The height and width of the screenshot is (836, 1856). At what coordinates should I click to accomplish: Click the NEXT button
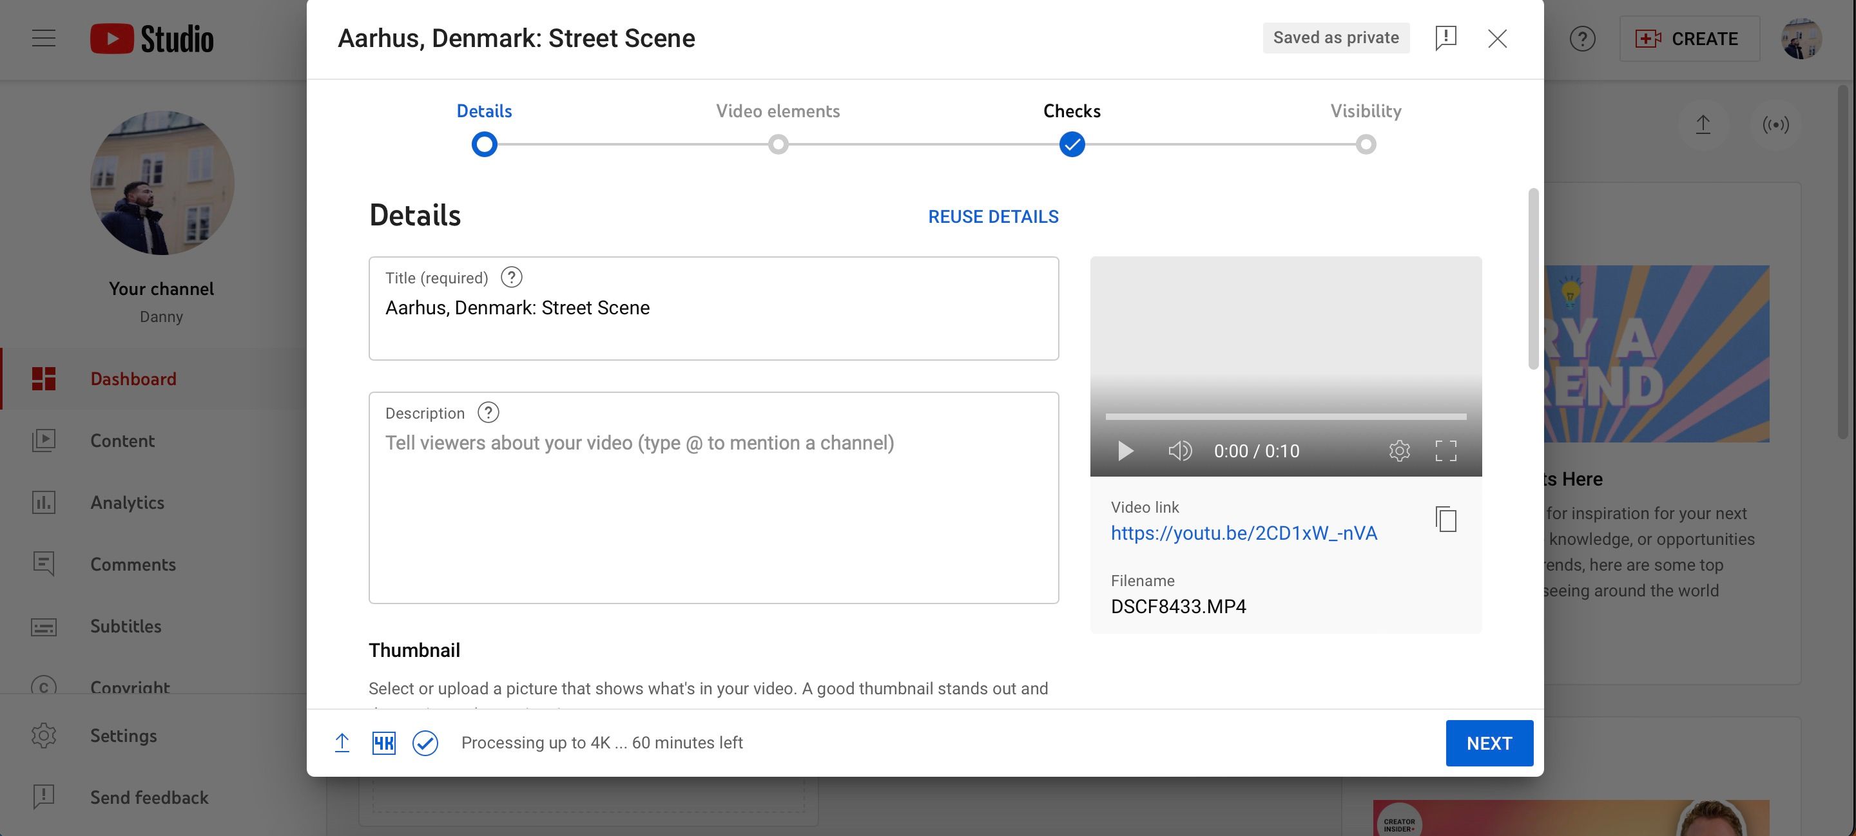click(1489, 743)
